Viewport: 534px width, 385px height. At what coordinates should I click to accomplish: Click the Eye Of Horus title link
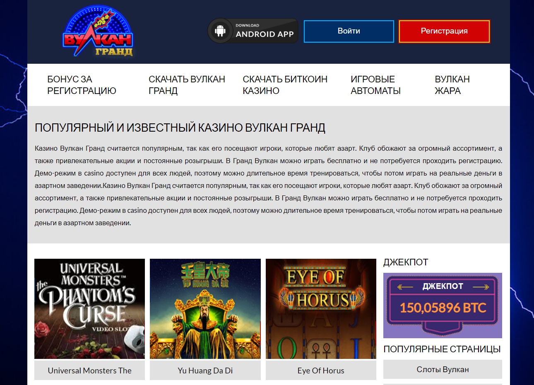coord(321,371)
